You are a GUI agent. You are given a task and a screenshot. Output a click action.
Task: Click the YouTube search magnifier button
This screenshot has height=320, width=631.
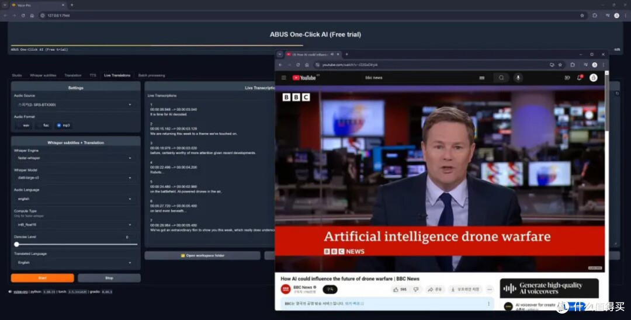tap(501, 78)
